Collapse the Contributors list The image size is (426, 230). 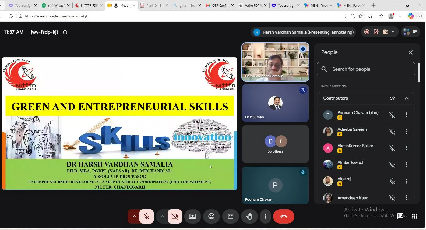coord(407,98)
